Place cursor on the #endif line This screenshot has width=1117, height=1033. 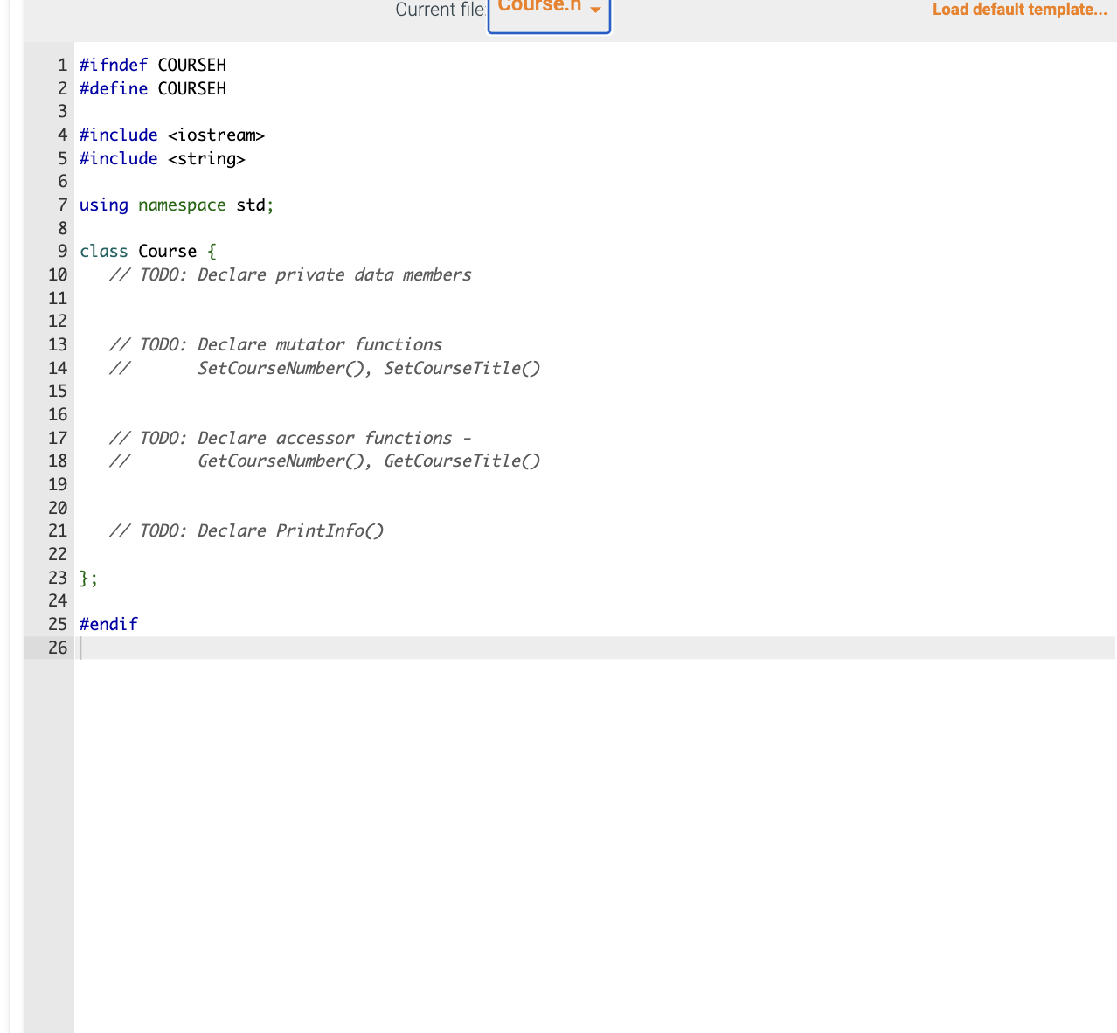tap(108, 624)
